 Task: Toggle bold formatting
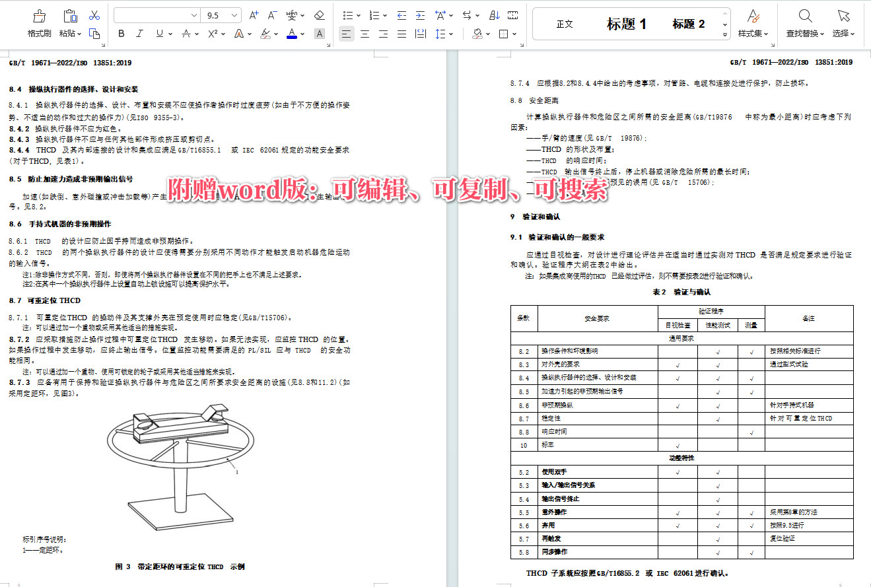point(121,33)
